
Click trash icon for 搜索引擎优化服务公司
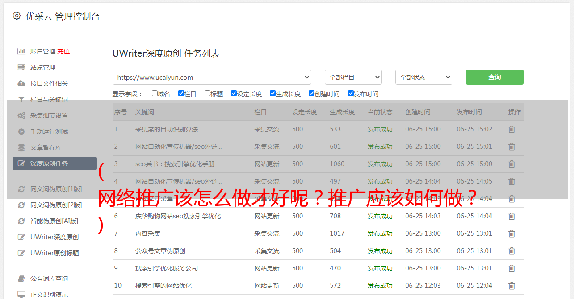511,268
